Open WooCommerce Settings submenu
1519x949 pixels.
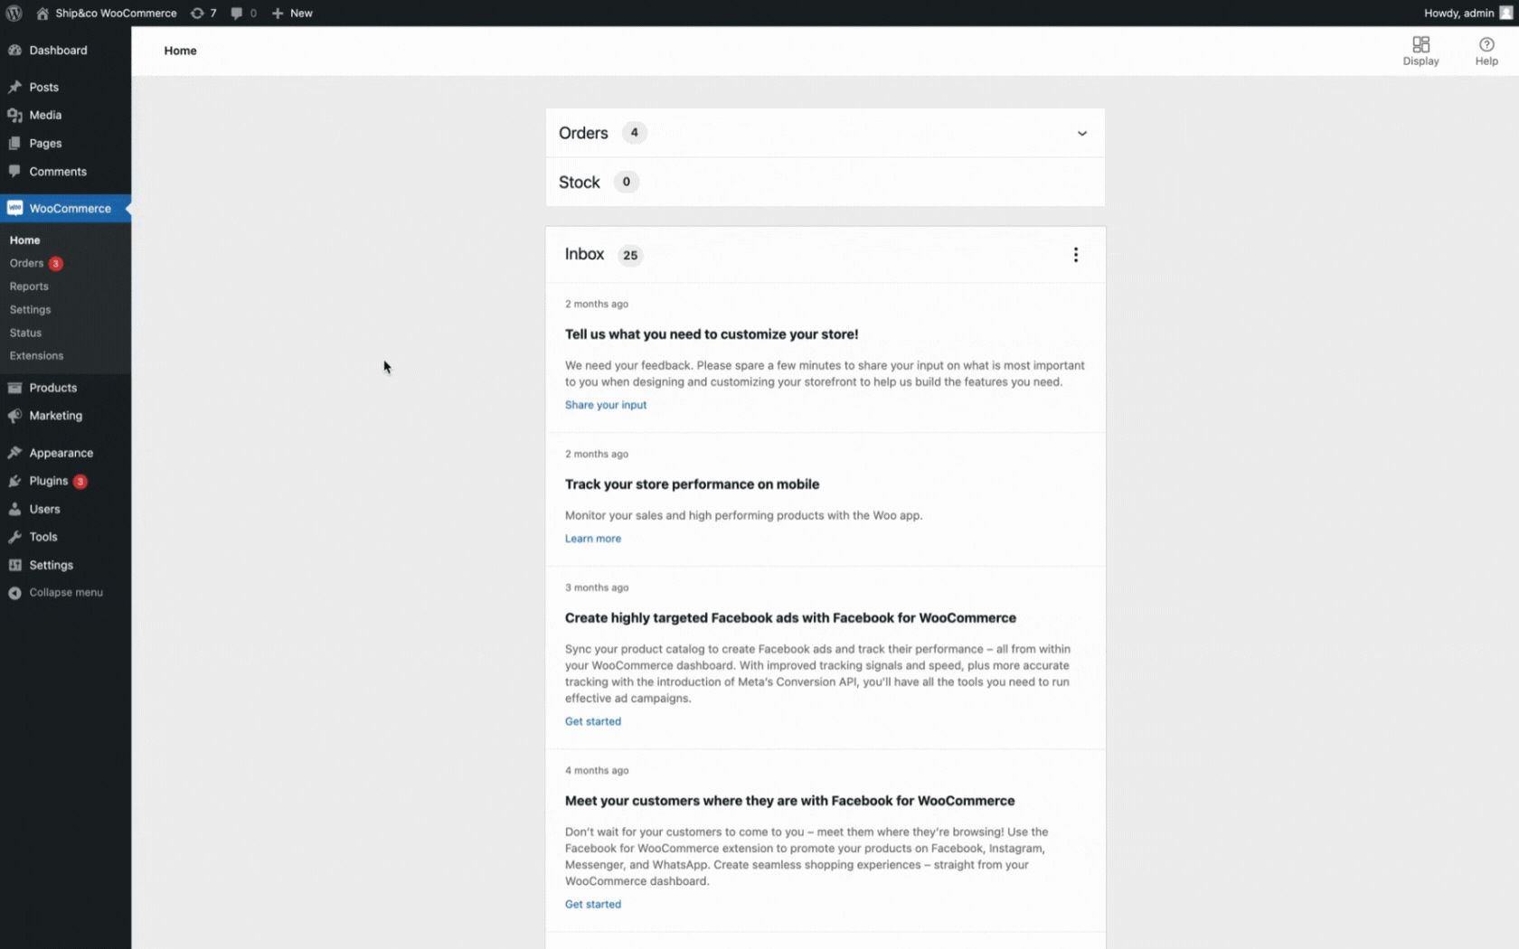click(x=30, y=309)
